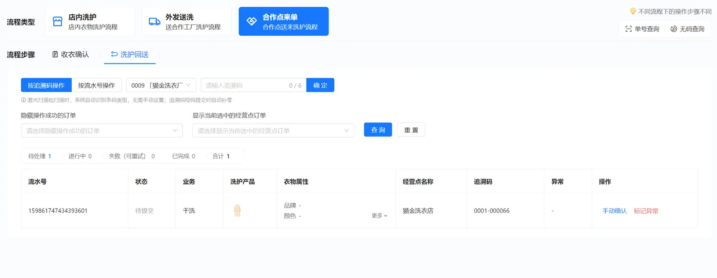Show 合计 total orders

tap(221, 156)
